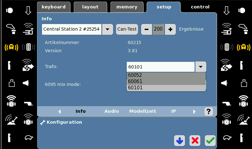Choose 60061 from the Trafo list
The height and width of the screenshot is (149, 252).
(166, 82)
